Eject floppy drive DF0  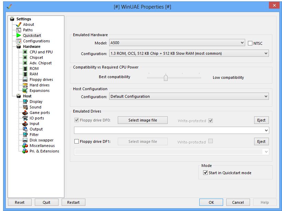[x=261, y=120]
